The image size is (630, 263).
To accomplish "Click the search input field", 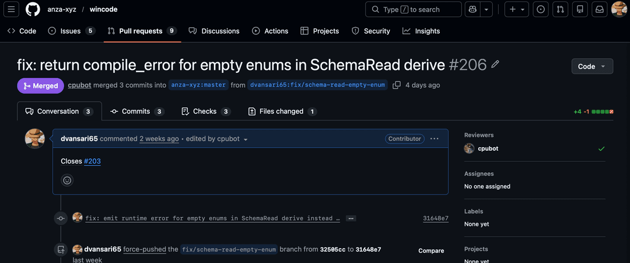I will coord(413,9).
